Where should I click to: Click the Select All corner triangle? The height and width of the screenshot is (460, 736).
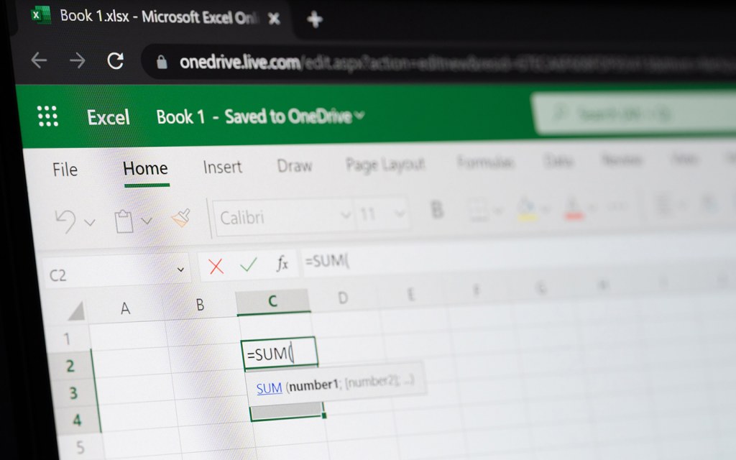coord(76,312)
